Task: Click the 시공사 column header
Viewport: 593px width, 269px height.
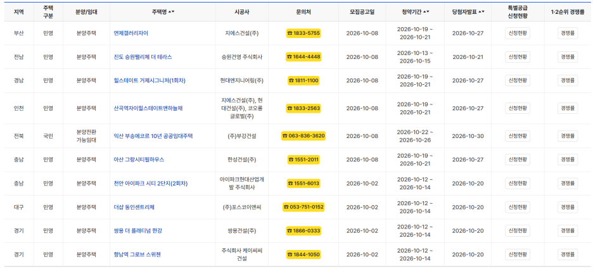Action: coord(242,12)
